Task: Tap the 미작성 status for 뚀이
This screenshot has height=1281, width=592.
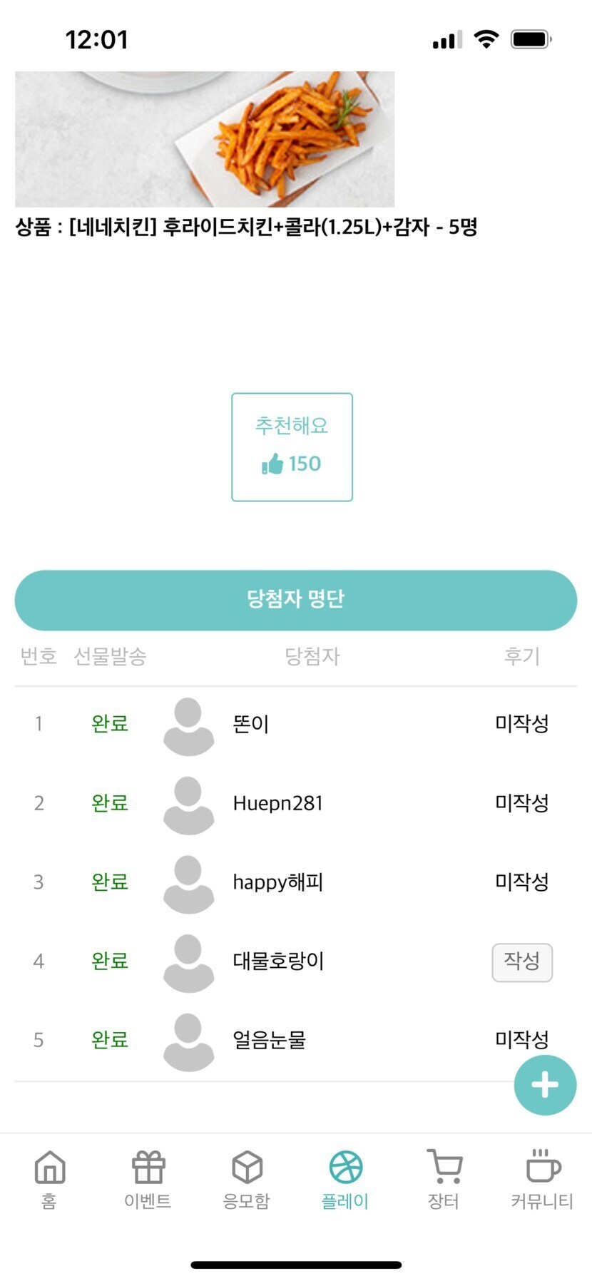Action: (522, 724)
